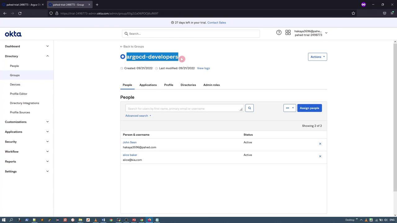This screenshot has height=223, width=397.
Task: Click the Okta logo
Action: click(x=13, y=34)
